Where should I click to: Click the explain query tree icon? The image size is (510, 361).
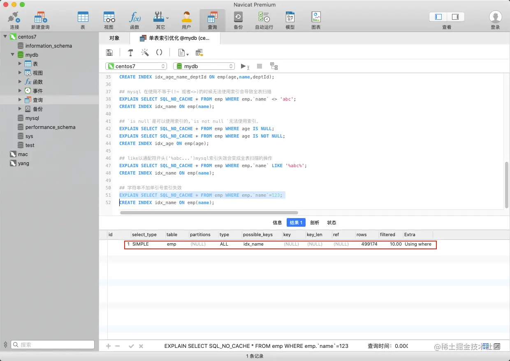tap(274, 66)
